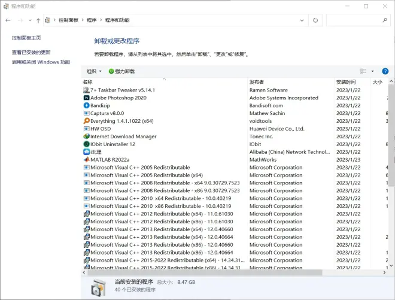Click the Adobe Photoshop 2020 icon
Screen dimensions: 395x300
click(x=86, y=98)
